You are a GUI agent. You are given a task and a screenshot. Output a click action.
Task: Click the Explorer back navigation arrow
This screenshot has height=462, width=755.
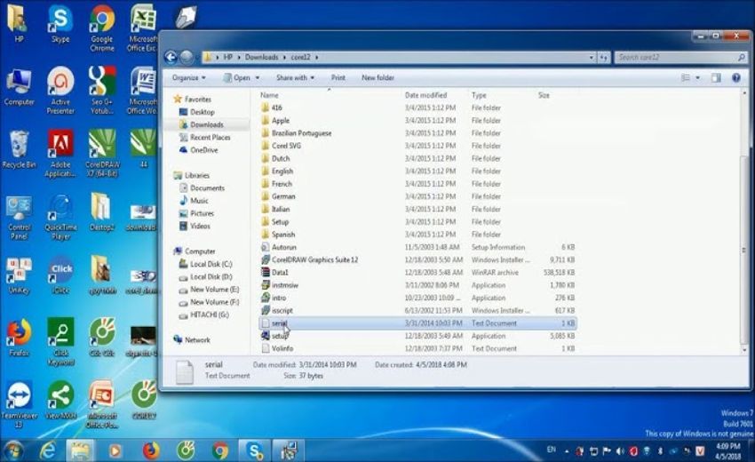click(171, 58)
